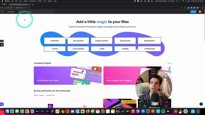Launch Premiere Pro from the dock
Screen dimensions: 205x115
47,111
